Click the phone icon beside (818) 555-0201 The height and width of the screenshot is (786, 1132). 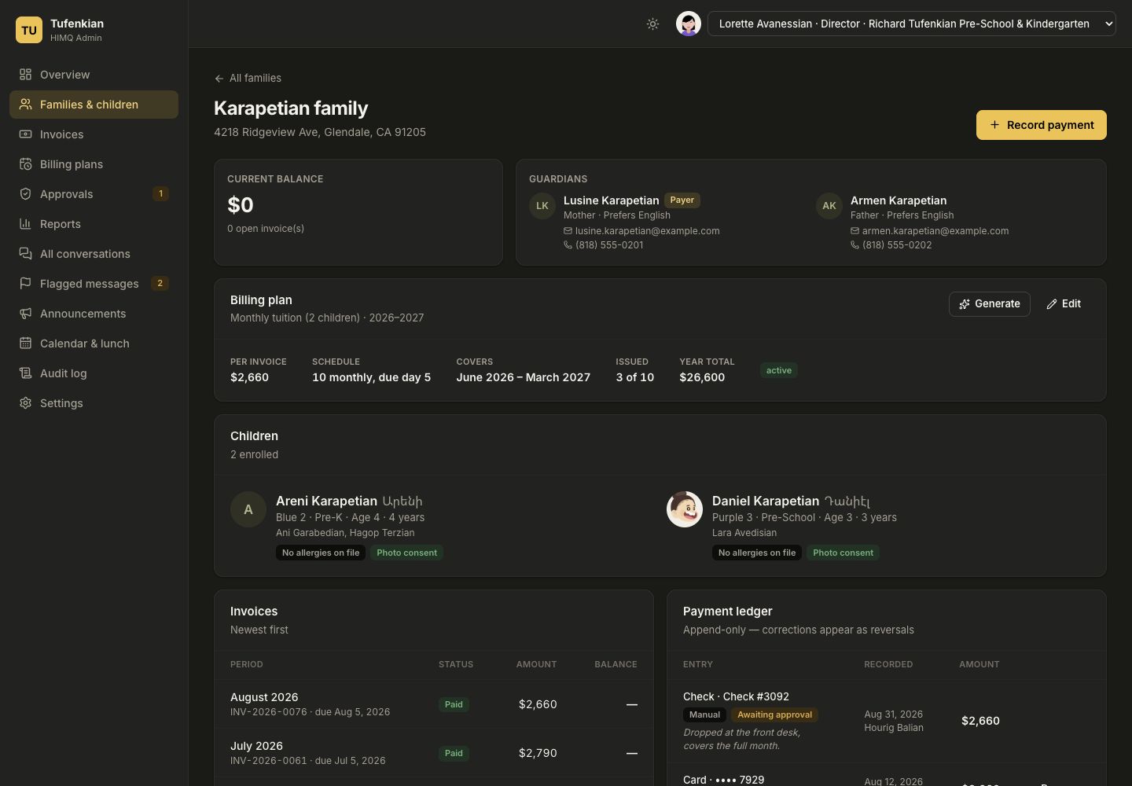[568, 245]
